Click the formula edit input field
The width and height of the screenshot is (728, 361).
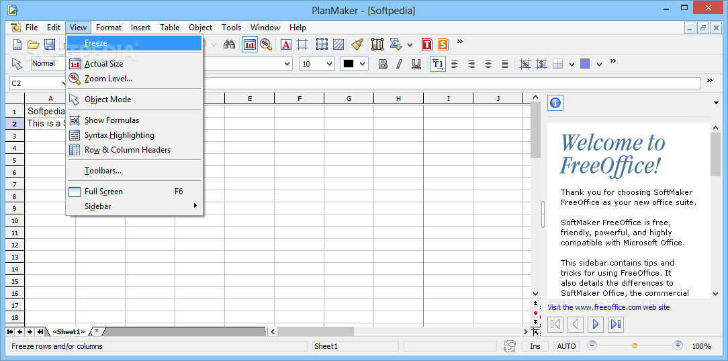pyautogui.click(x=453, y=83)
